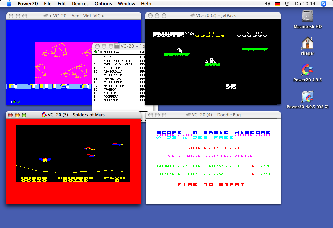This screenshot has height=228, width=333.
Task: Click SPEED OF PLAY option in Doodle Bug
Action: [x=213, y=174]
